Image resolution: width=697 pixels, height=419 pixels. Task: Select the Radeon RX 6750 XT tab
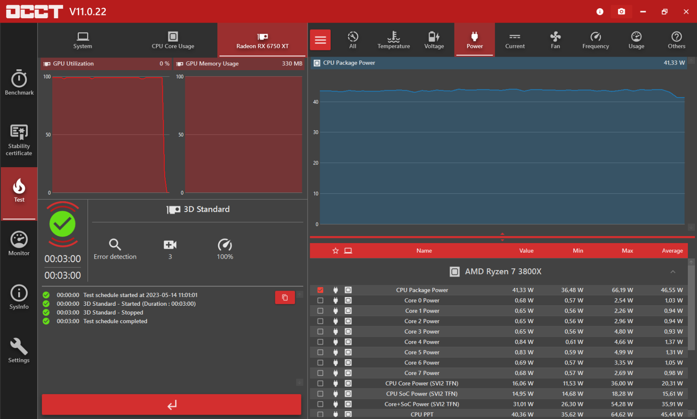click(x=262, y=41)
